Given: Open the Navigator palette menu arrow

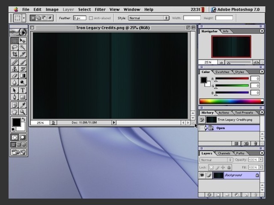Looking at the screenshot, I should 262,31.
